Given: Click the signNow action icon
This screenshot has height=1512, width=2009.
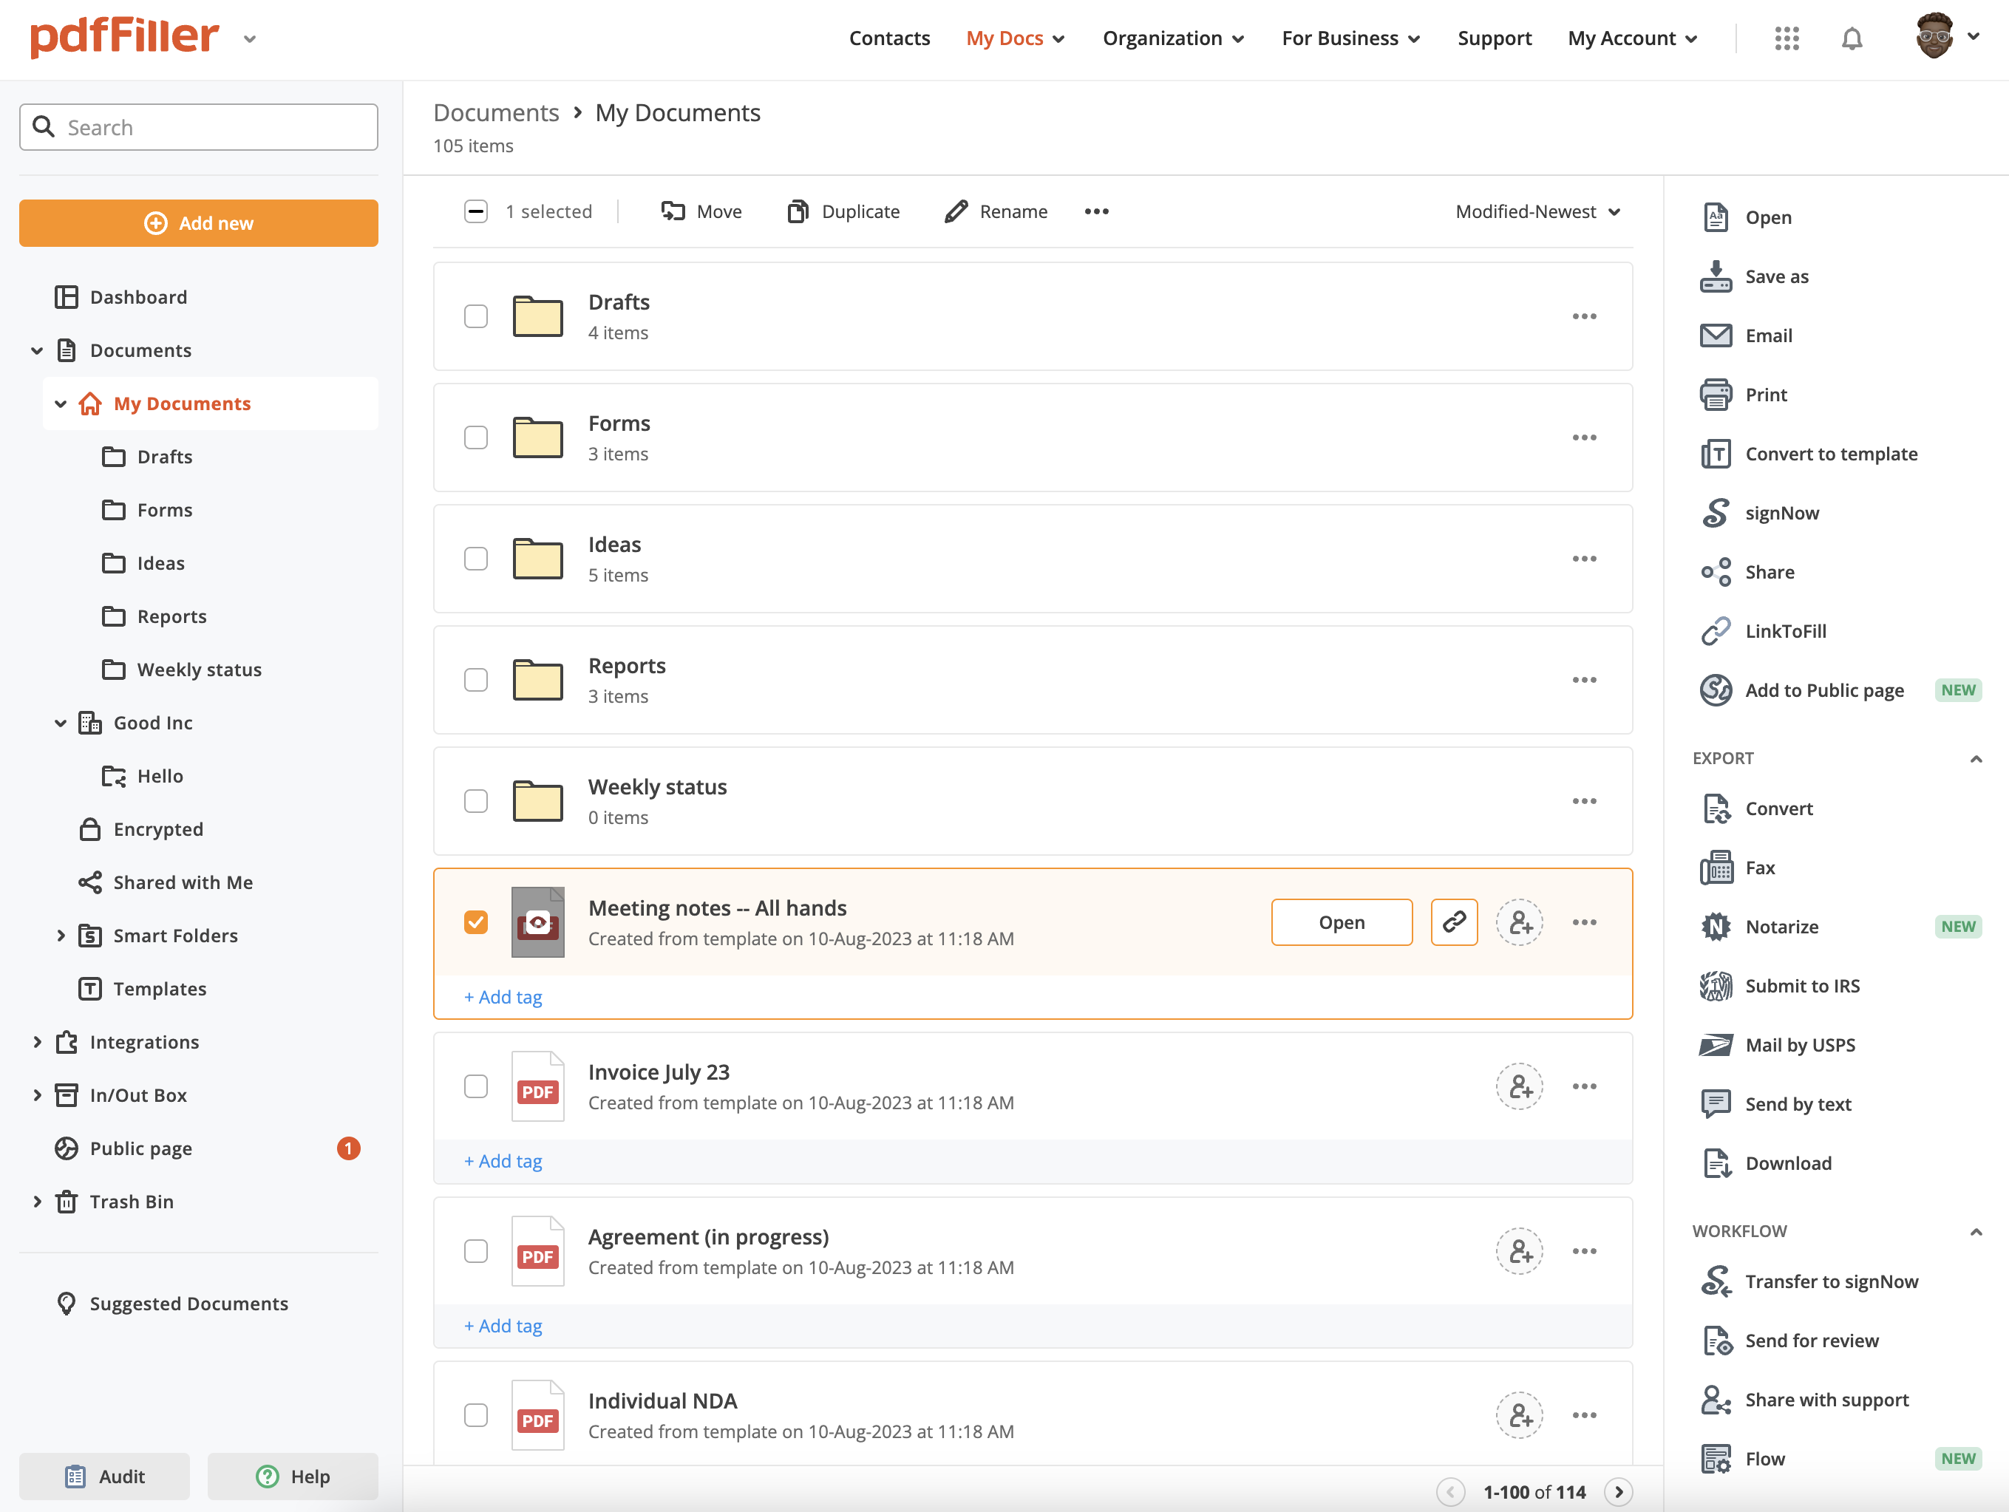Looking at the screenshot, I should click(1715, 513).
